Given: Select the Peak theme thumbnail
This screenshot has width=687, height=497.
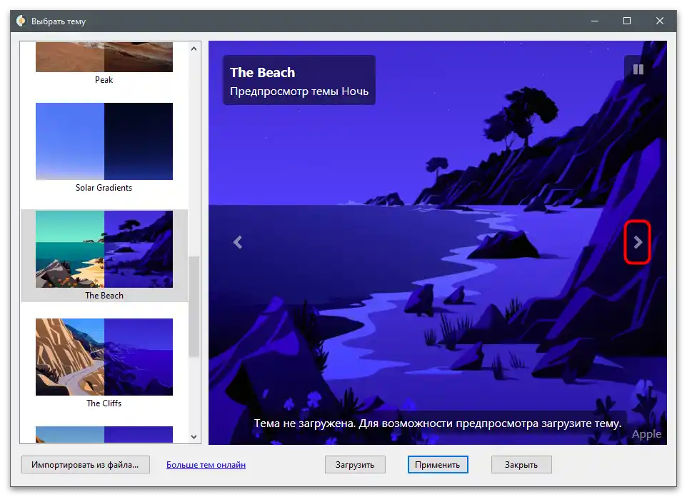Looking at the screenshot, I should click(x=104, y=57).
